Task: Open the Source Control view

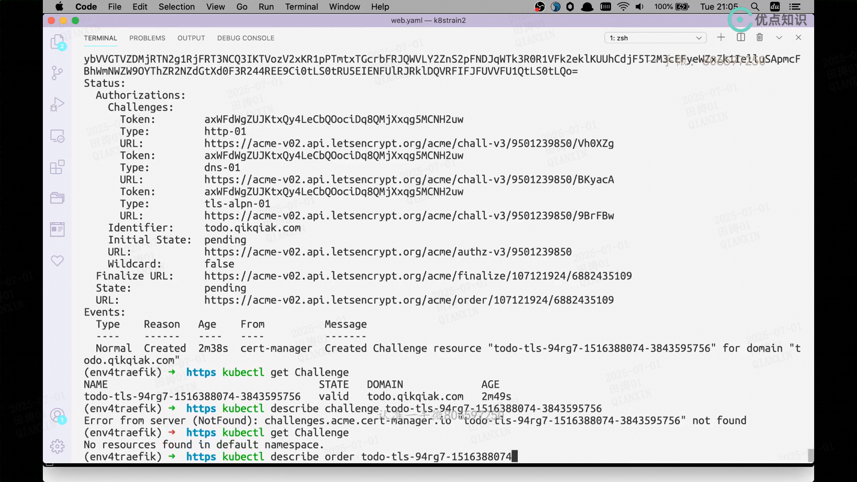Action: (x=57, y=73)
